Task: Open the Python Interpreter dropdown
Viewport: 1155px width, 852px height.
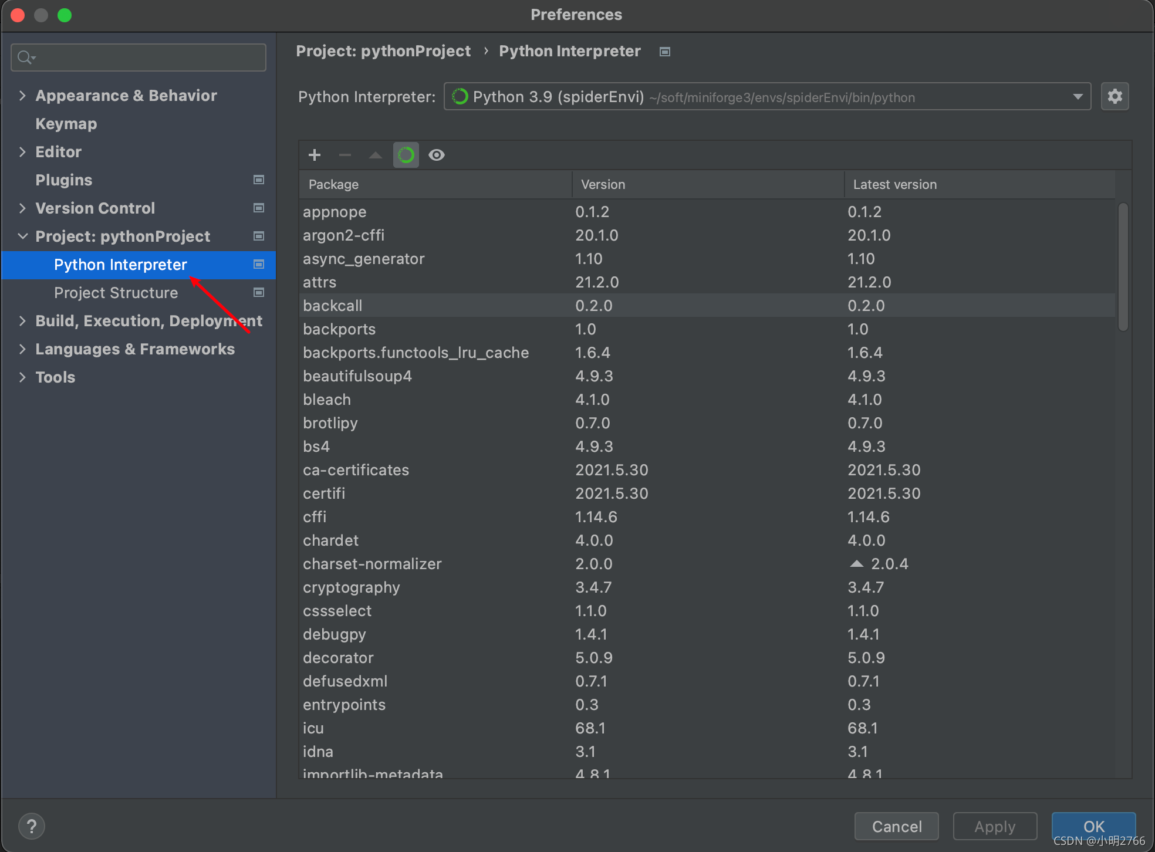Action: click(1078, 97)
